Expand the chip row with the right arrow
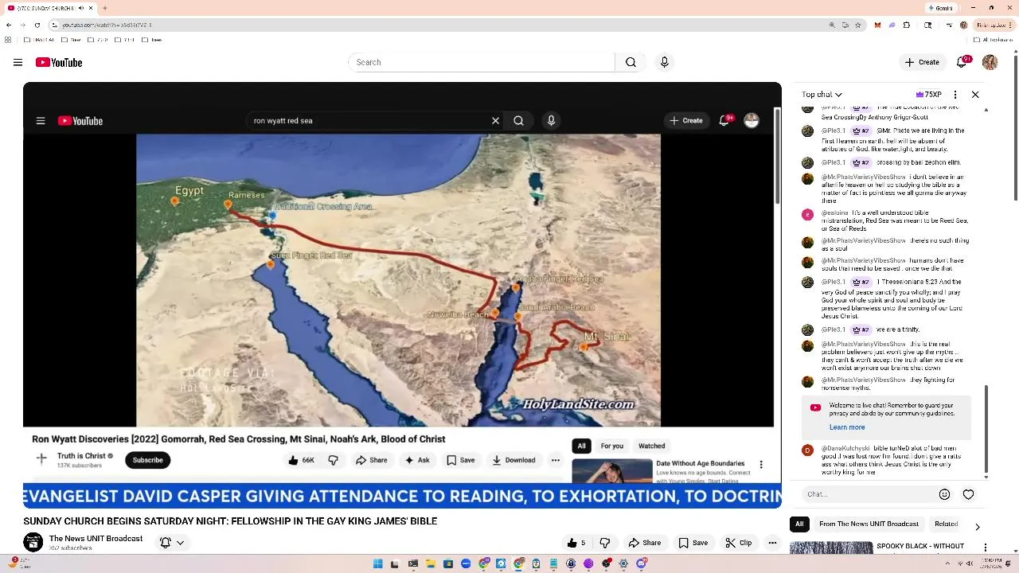This screenshot has height=573, width=1019. pos(977,527)
